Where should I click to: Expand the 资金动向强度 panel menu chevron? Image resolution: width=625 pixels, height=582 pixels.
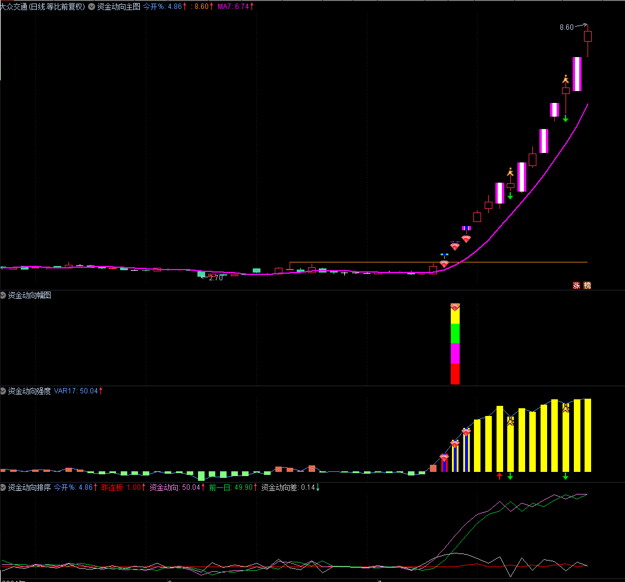point(4,391)
